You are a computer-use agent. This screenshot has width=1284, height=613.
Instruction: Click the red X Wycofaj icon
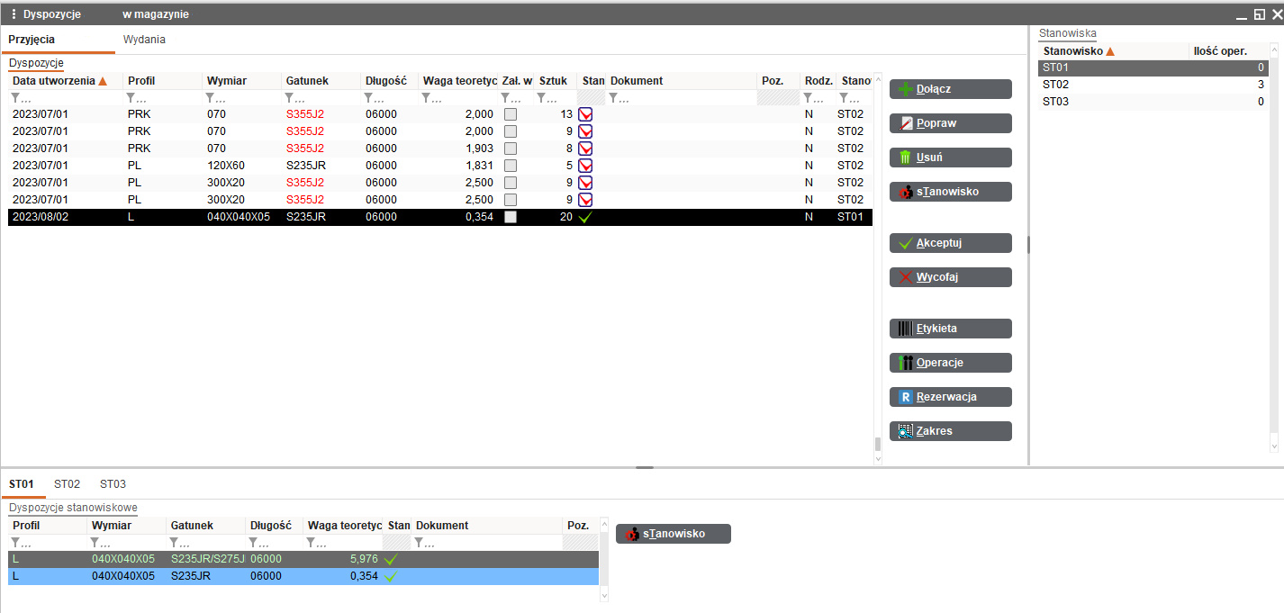pyautogui.click(x=906, y=277)
